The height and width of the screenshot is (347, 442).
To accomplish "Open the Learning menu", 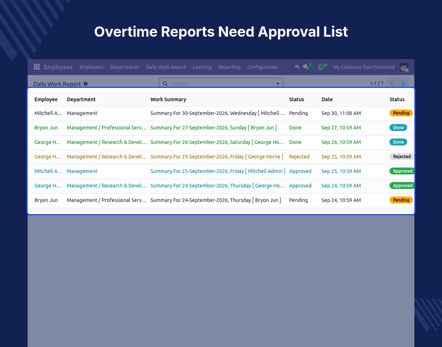I will click(202, 67).
